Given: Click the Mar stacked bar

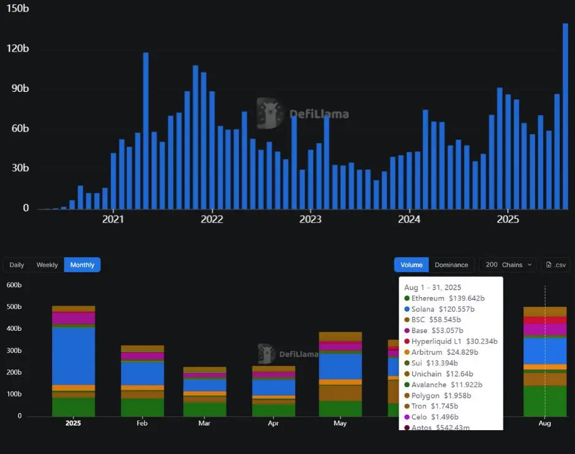Looking at the screenshot, I should (x=205, y=392).
